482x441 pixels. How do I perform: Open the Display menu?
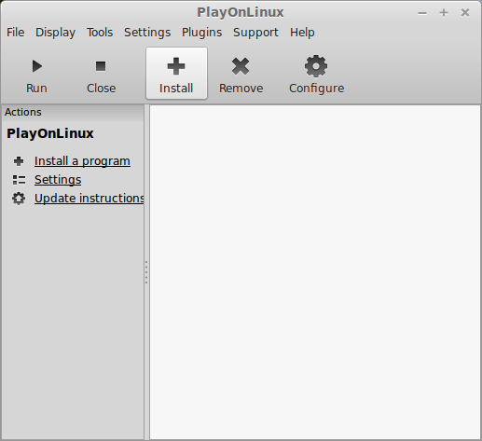pos(55,33)
